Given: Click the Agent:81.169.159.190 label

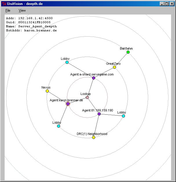Looking at the screenshot, I should click(x=98, y=110).
